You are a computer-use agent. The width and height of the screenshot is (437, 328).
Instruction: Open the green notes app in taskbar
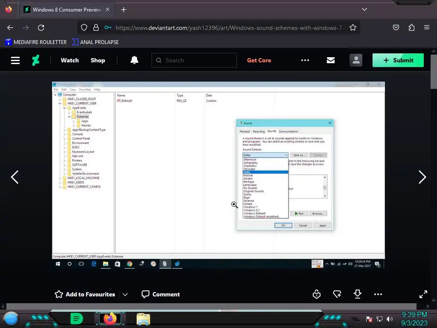click(x=76, y=319)
